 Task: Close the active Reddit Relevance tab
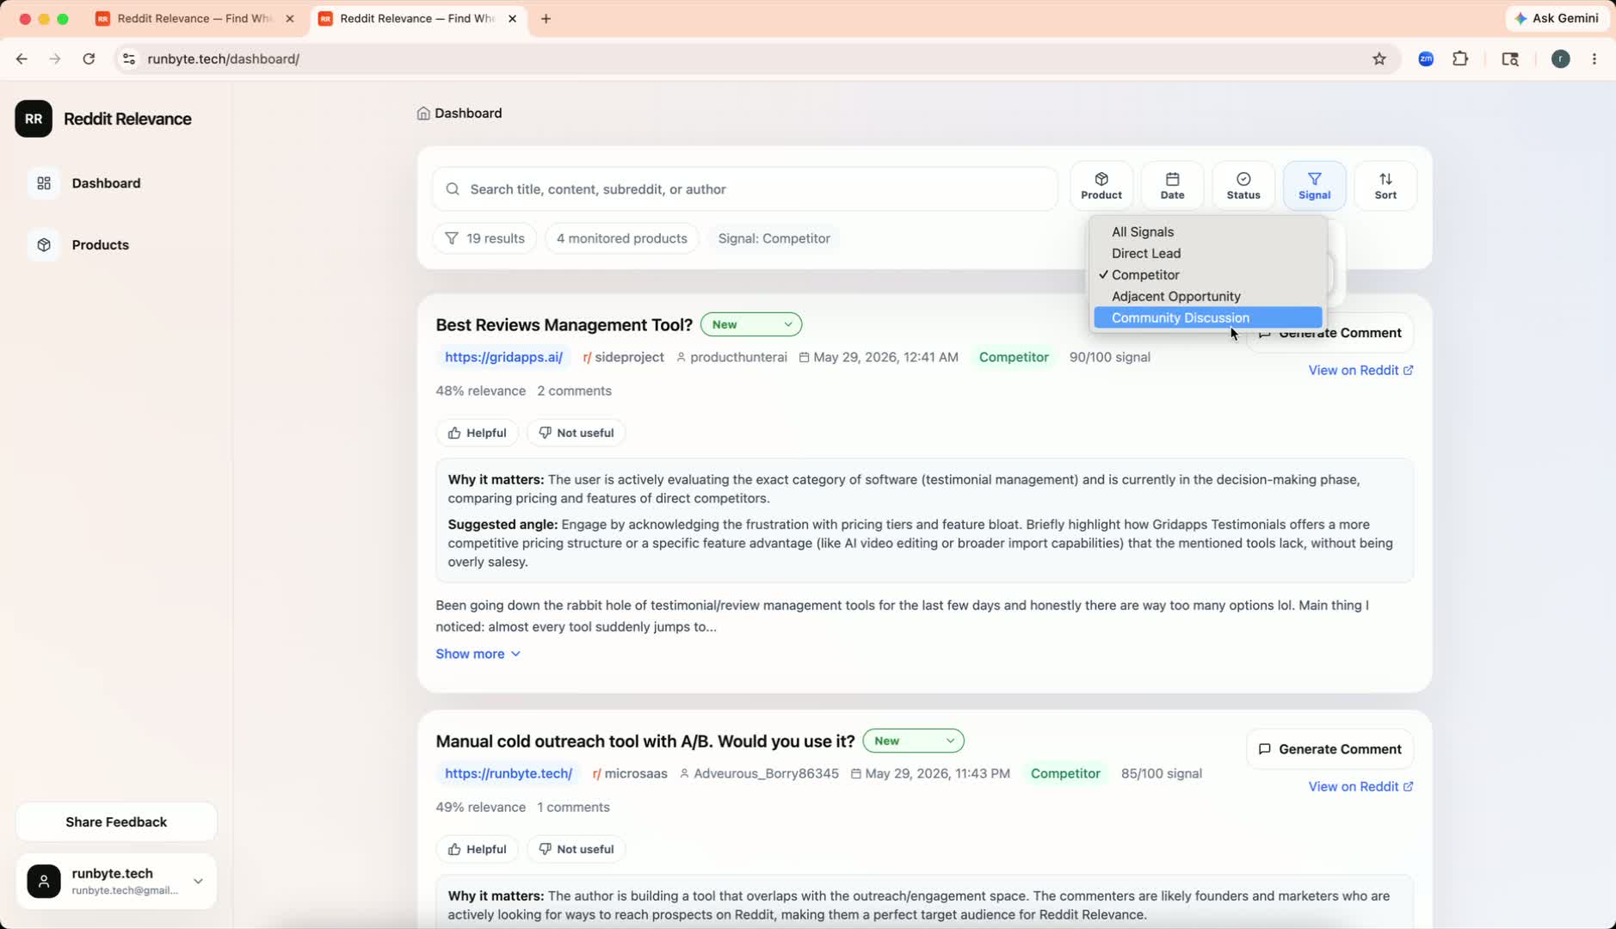[513, 18]
